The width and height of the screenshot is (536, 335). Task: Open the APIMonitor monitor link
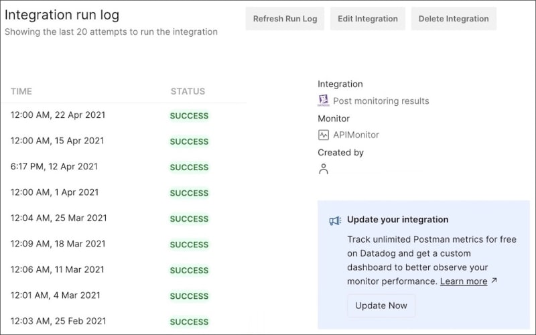(356, 135)
